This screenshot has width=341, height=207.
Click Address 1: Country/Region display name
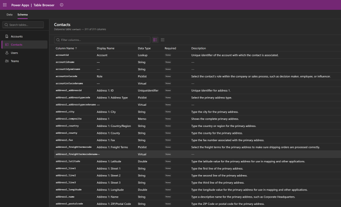coord(114,126)
